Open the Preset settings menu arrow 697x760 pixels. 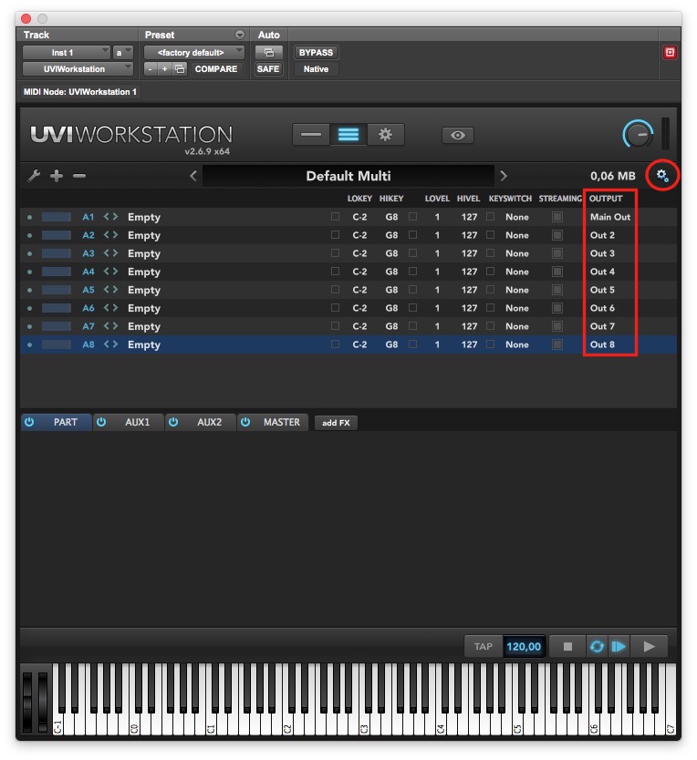(x=240, y=35)
